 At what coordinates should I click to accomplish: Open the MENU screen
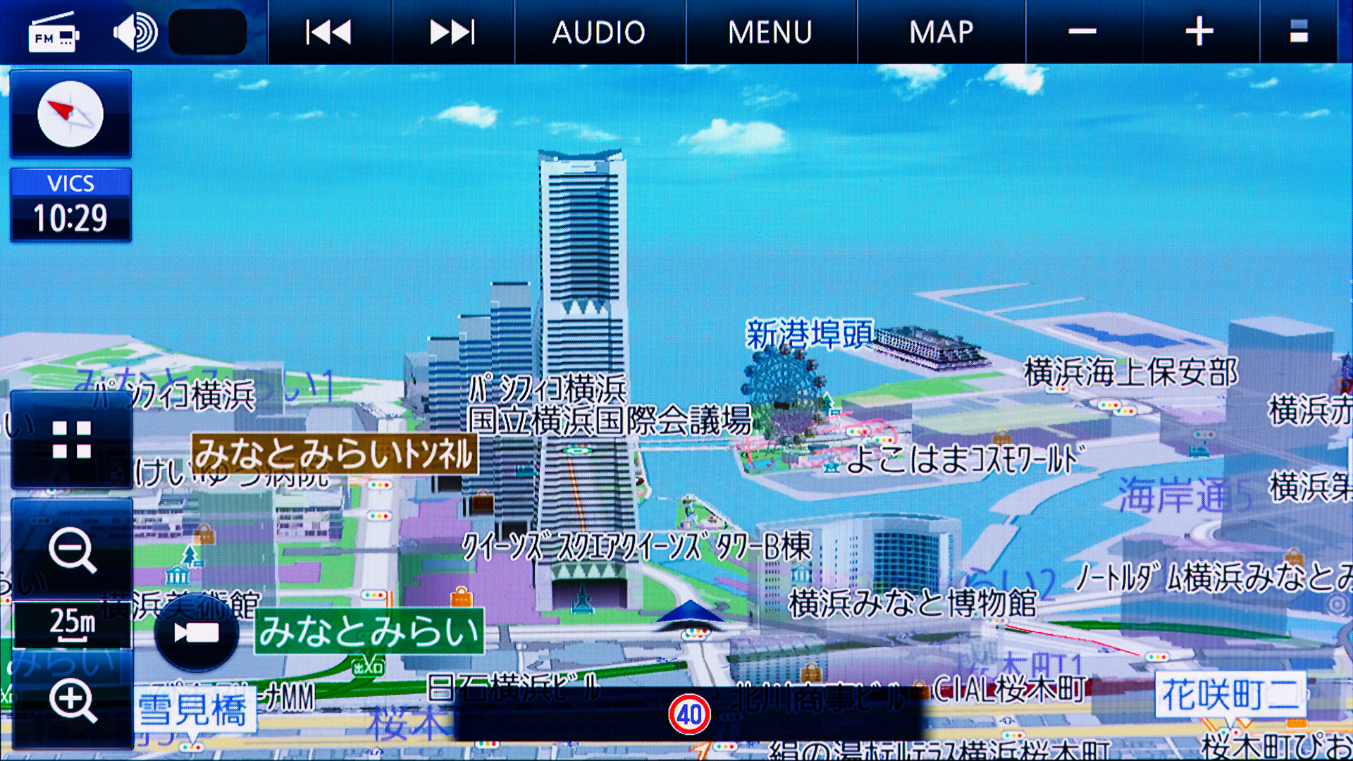[770, 32]
